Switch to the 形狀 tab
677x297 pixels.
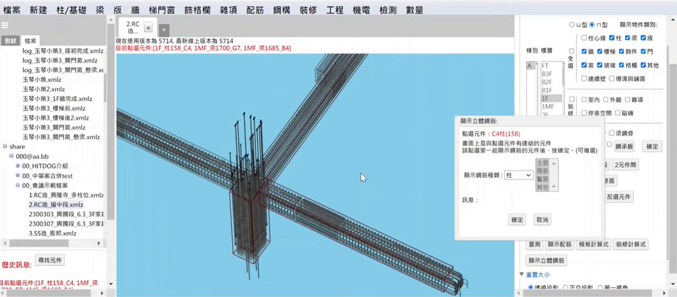11,41
